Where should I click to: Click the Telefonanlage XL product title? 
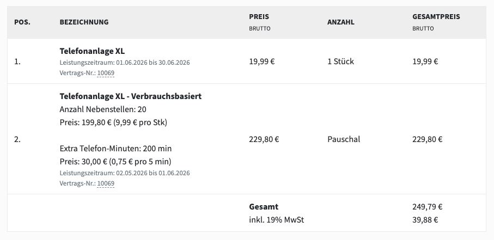(92, 51)
